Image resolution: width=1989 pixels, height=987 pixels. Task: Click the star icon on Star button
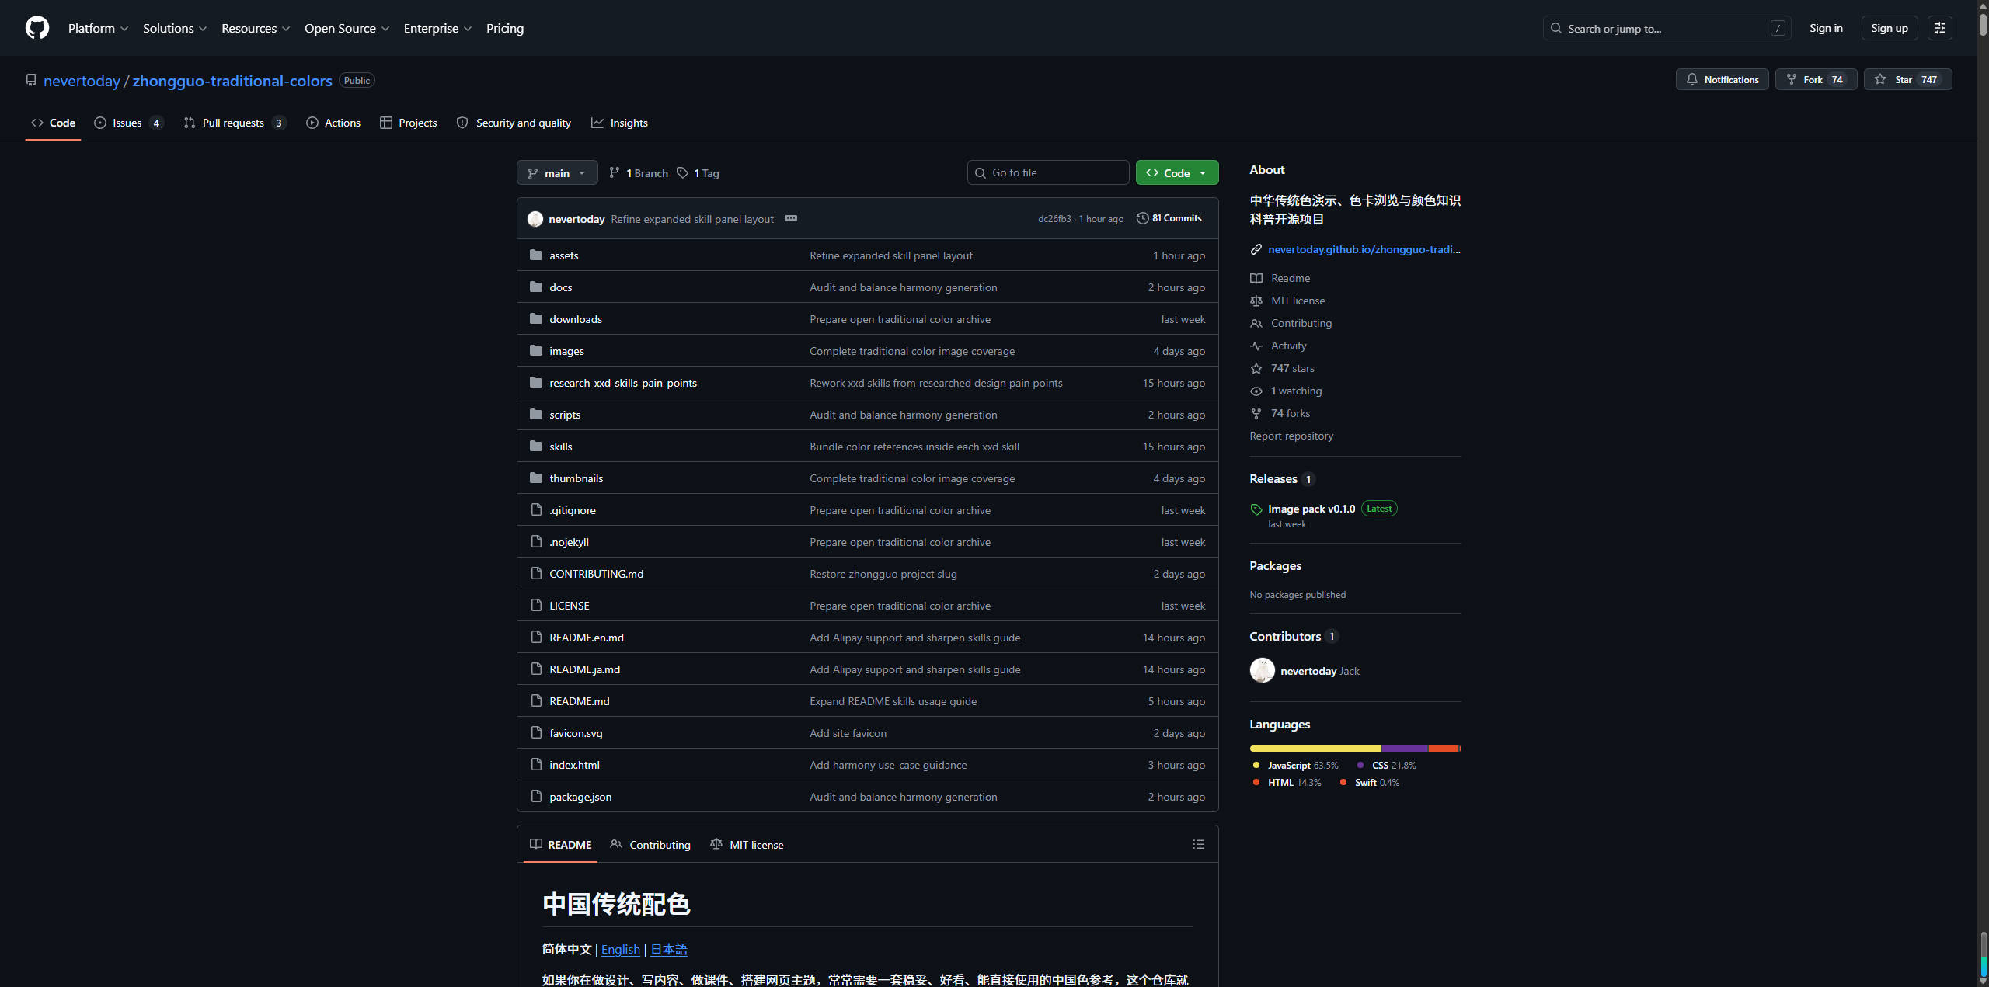click(x=1879, y=79)
